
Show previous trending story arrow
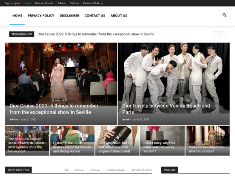(x=215, y=34)
